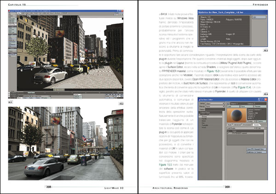This screenshot has height=194, width=276.
Task: Click the Options button beside Display
Action: [262, 122]
